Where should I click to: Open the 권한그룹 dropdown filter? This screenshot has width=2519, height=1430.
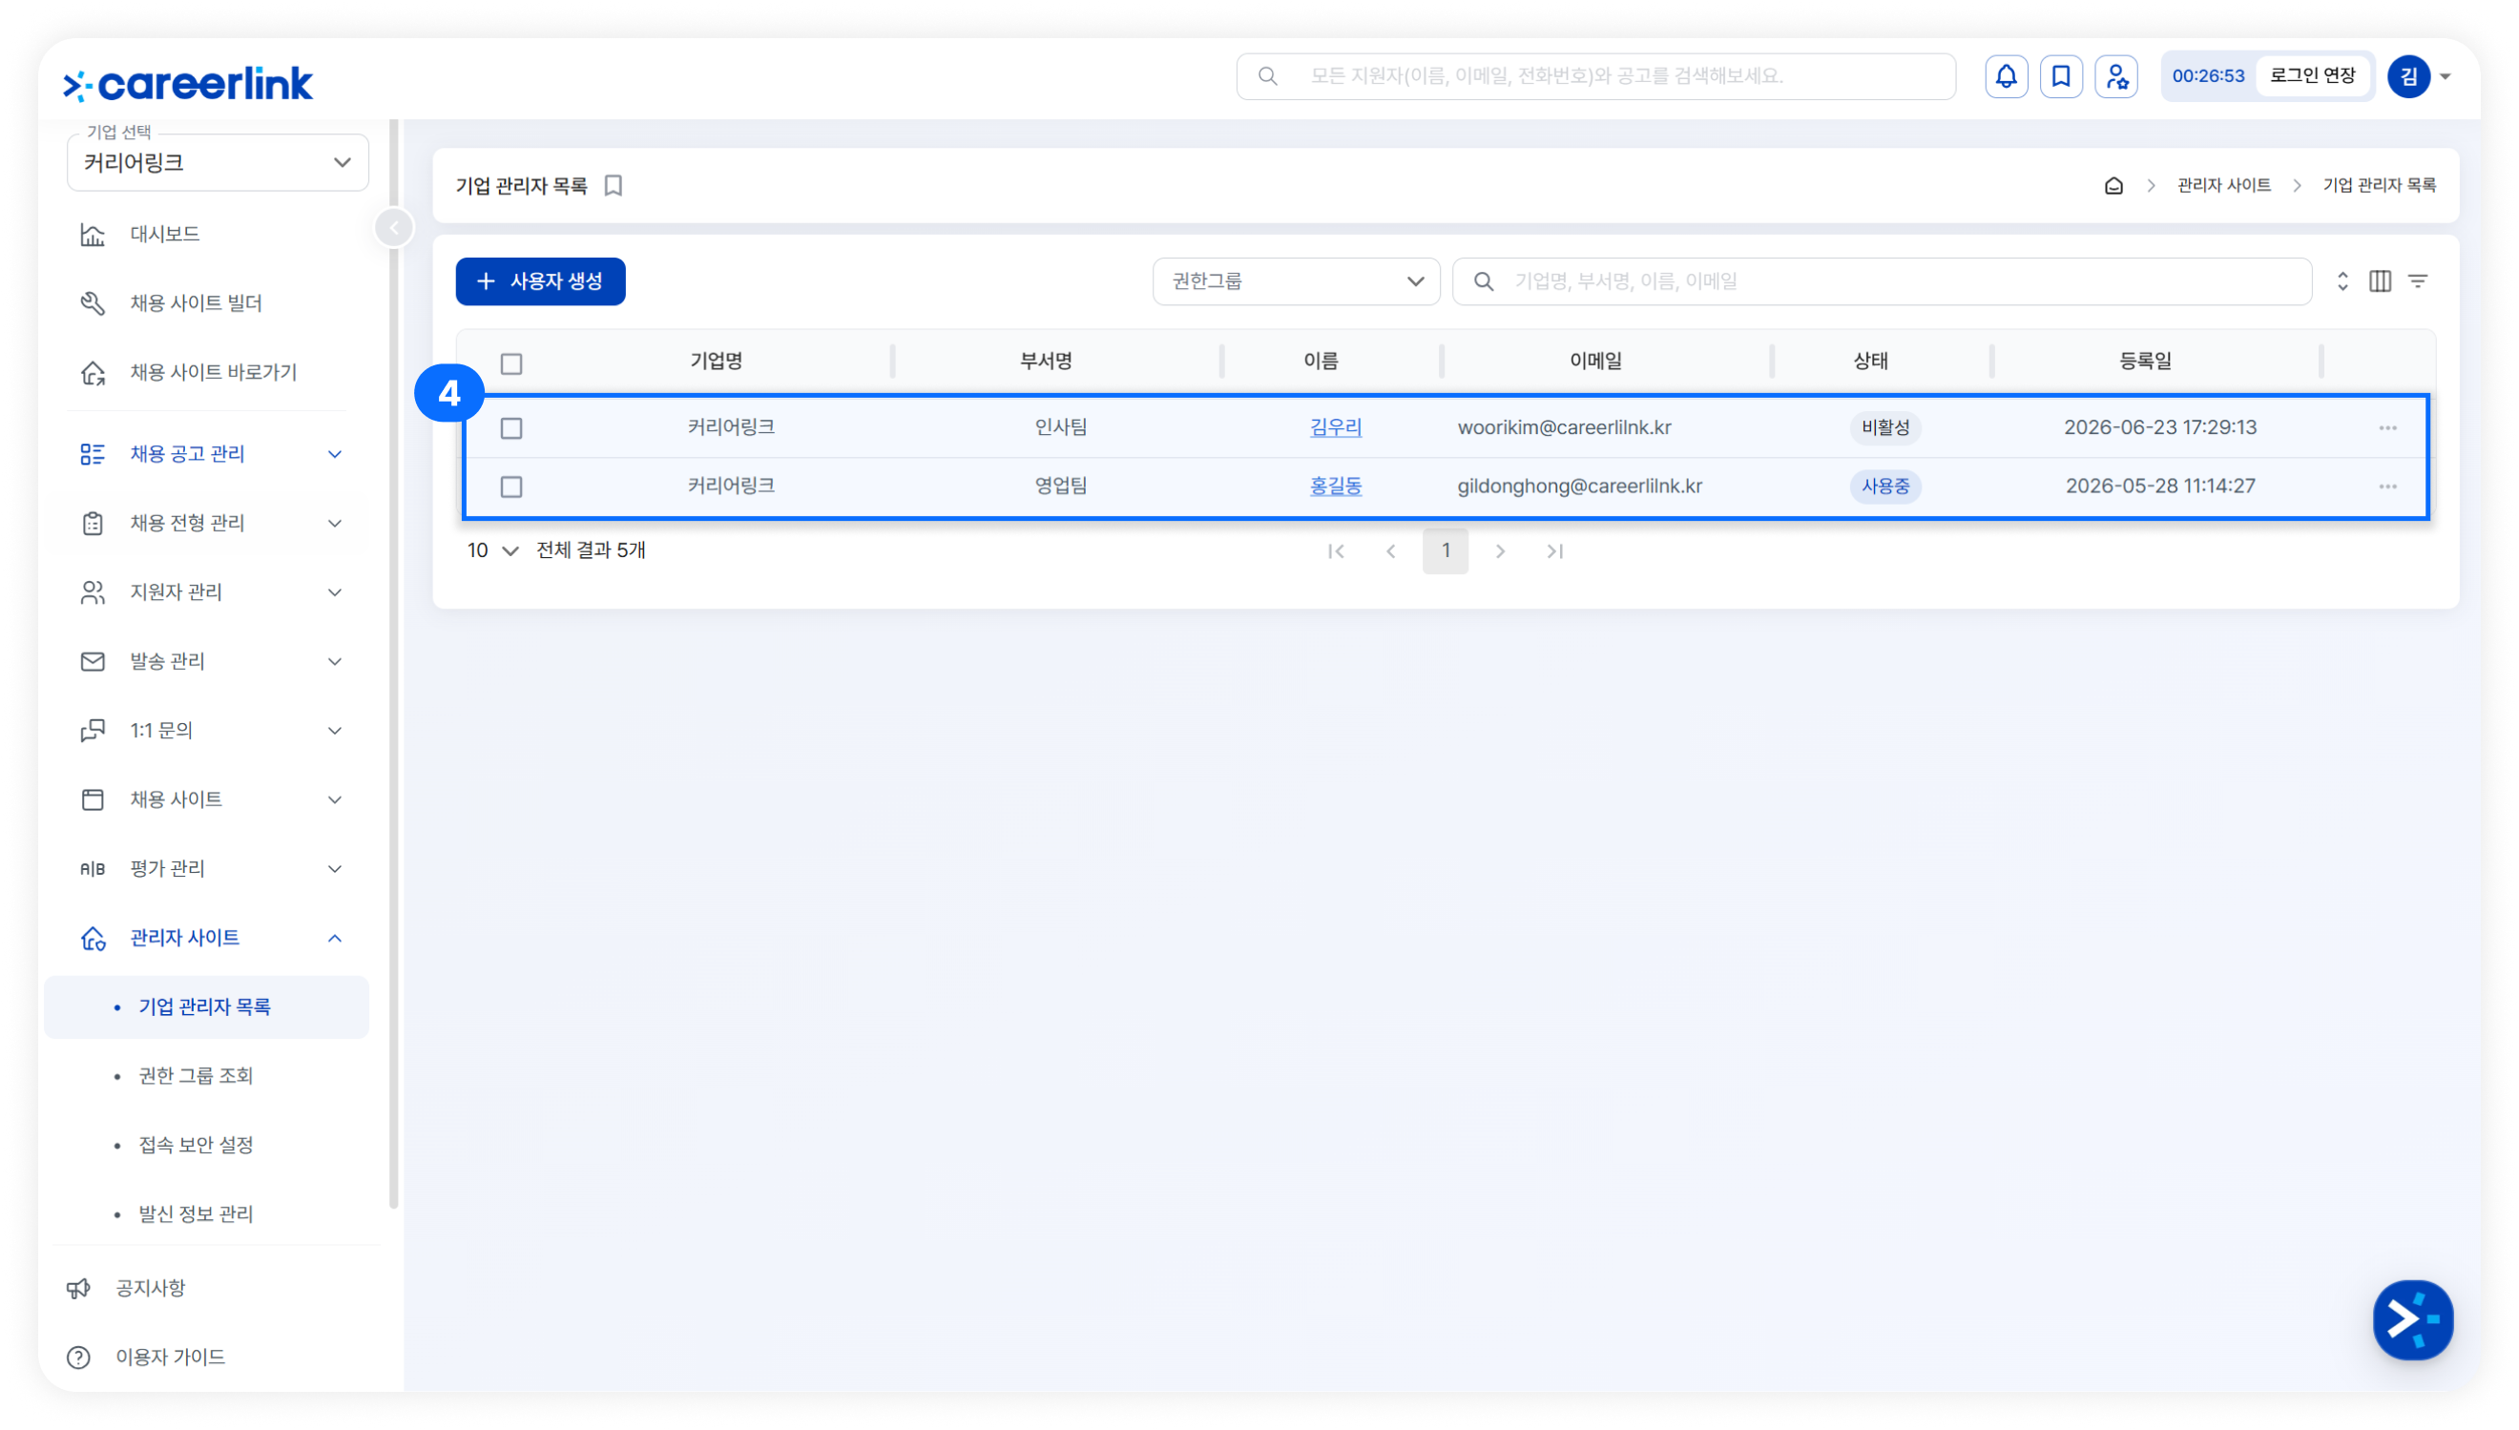(1296, 280)
